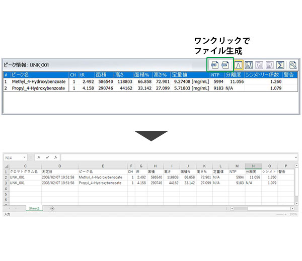This screenshot has width=302, height=261.
Task: Click the 9.27408 [mg/mL] quantity value
Action: point(191,81)
